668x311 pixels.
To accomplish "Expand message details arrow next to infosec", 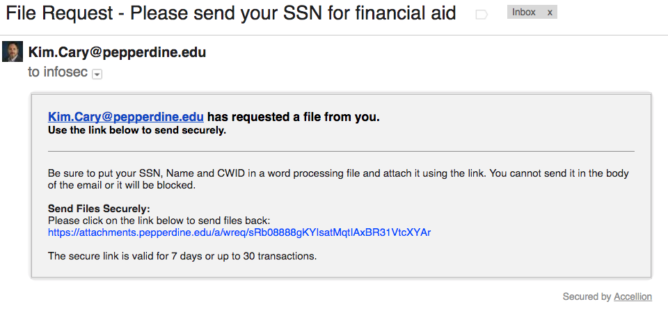I will point(97,74).
